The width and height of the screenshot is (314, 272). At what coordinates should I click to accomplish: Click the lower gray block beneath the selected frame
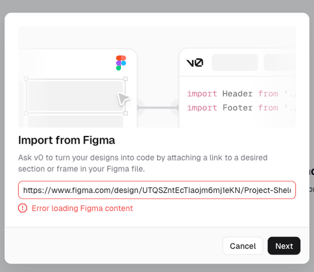(x=76, y=121)
